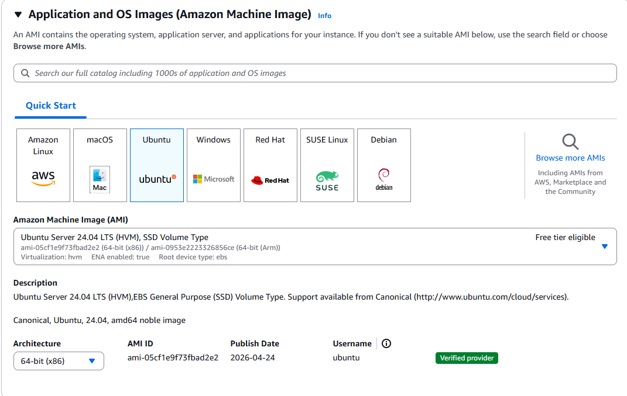Select the Ubuntu AMI tile
This screenshot has height=396, width=627.
[x=157, y=165]
